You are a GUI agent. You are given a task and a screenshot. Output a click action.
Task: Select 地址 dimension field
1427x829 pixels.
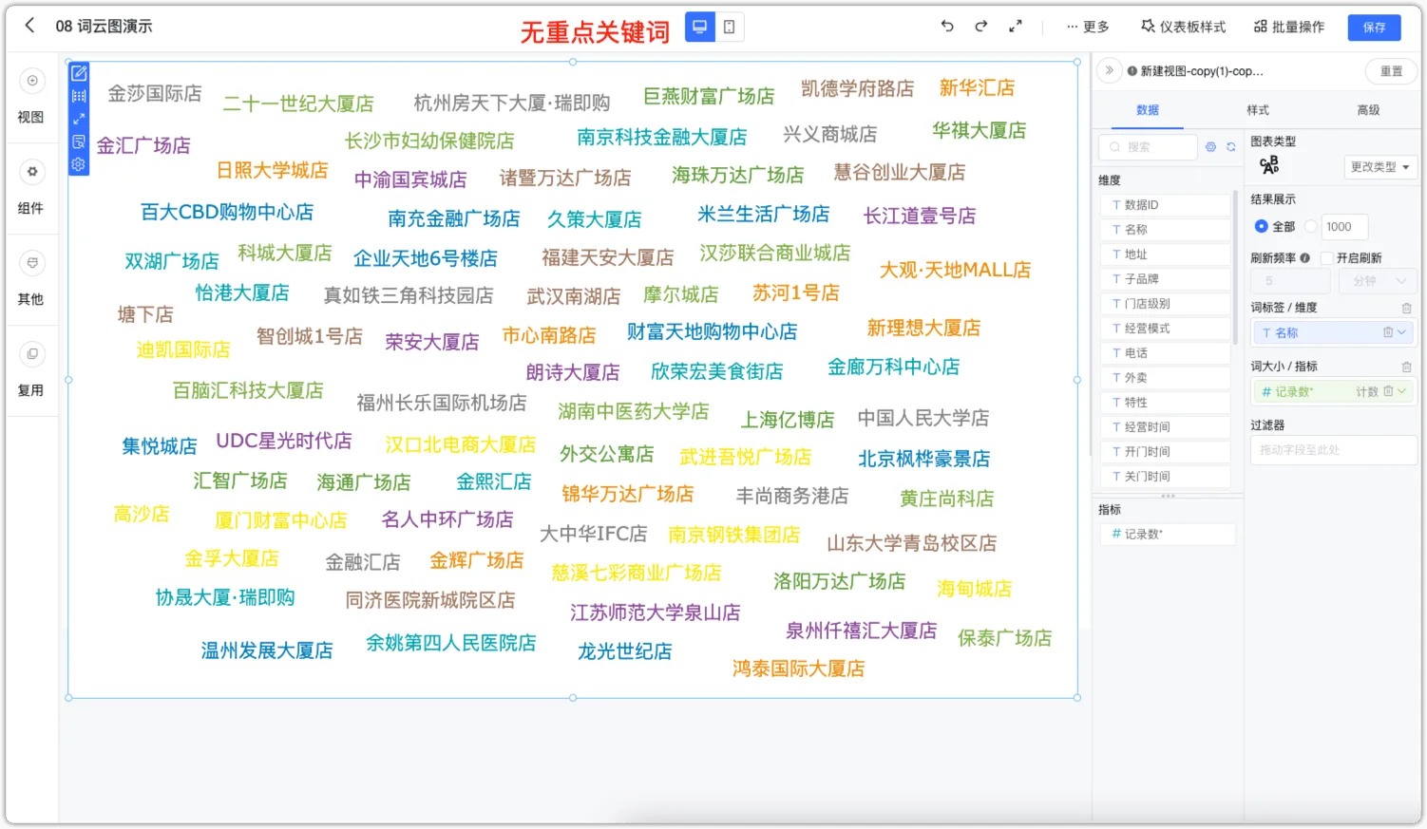click(x=1165, y=254)
